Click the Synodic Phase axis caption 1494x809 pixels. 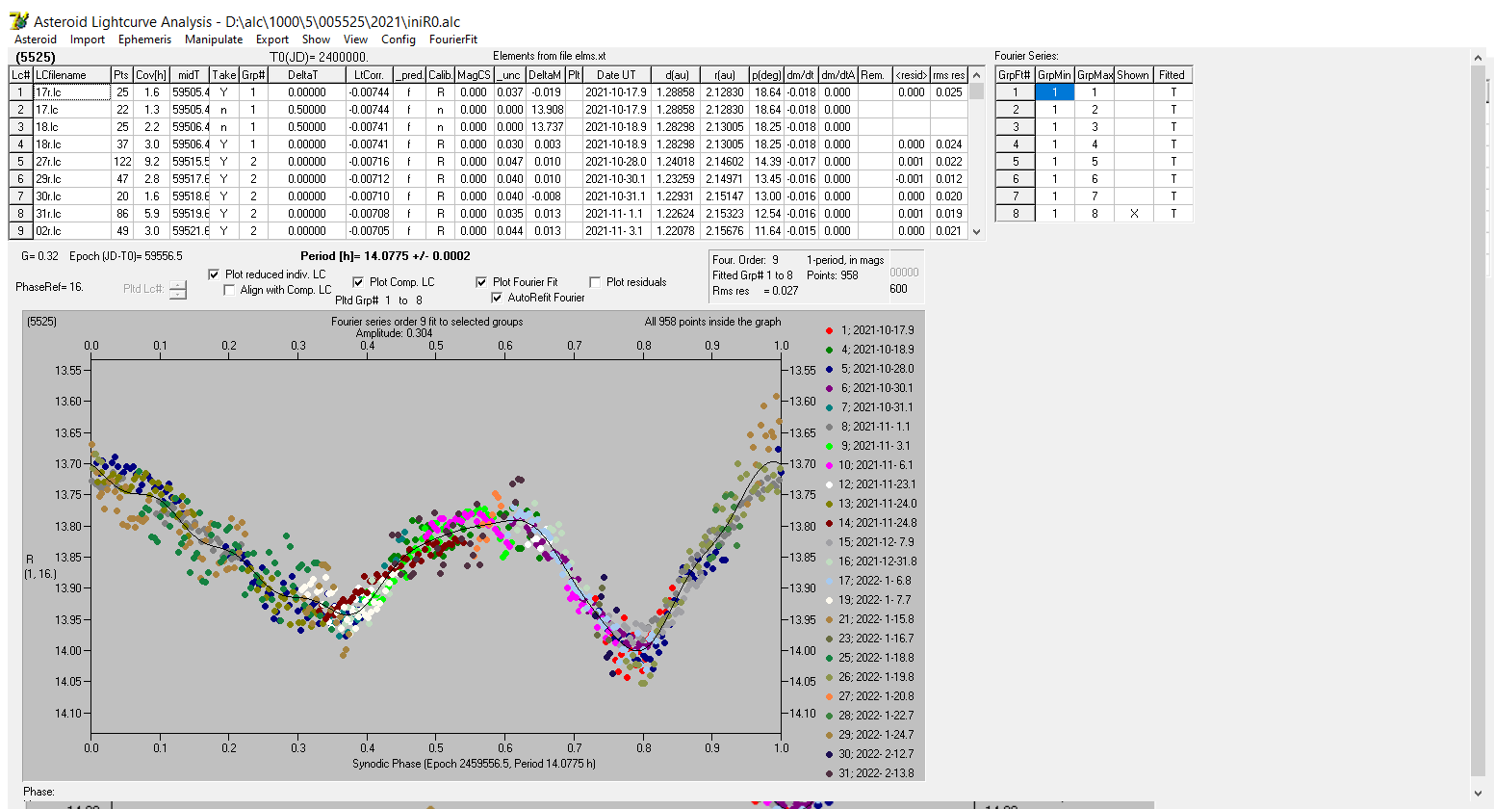pos(474,764)
